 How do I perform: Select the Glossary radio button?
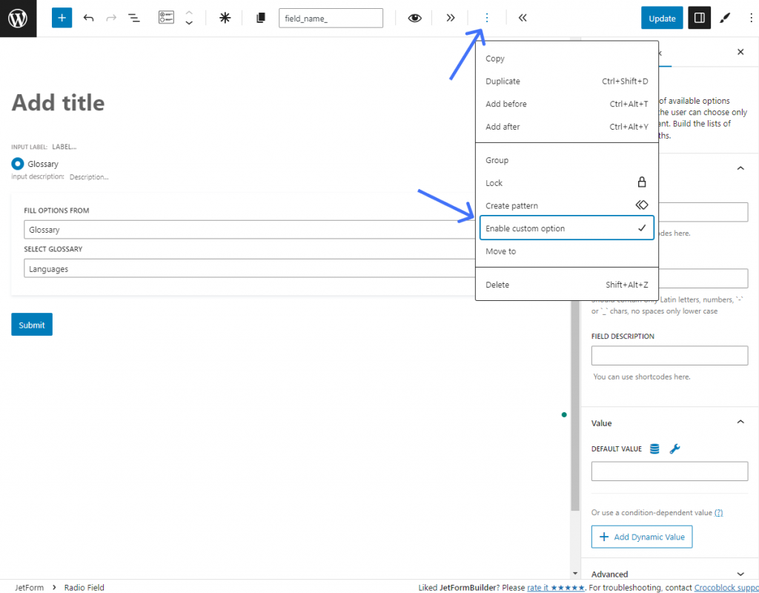(x=17, y=164)
